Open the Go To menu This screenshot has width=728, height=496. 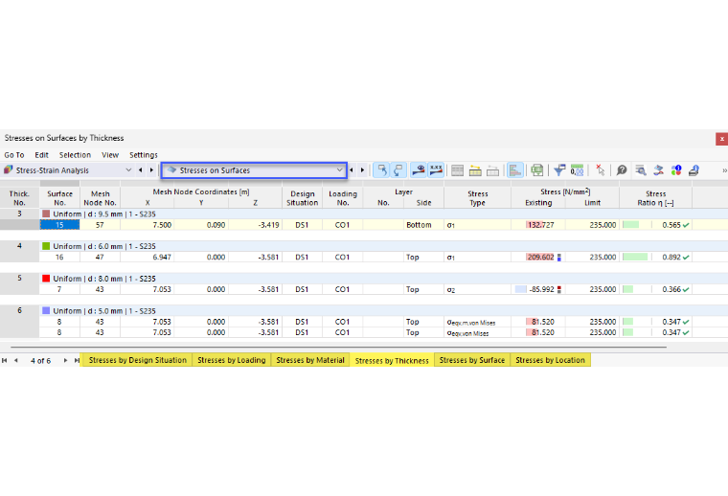(x=14, y=155)
